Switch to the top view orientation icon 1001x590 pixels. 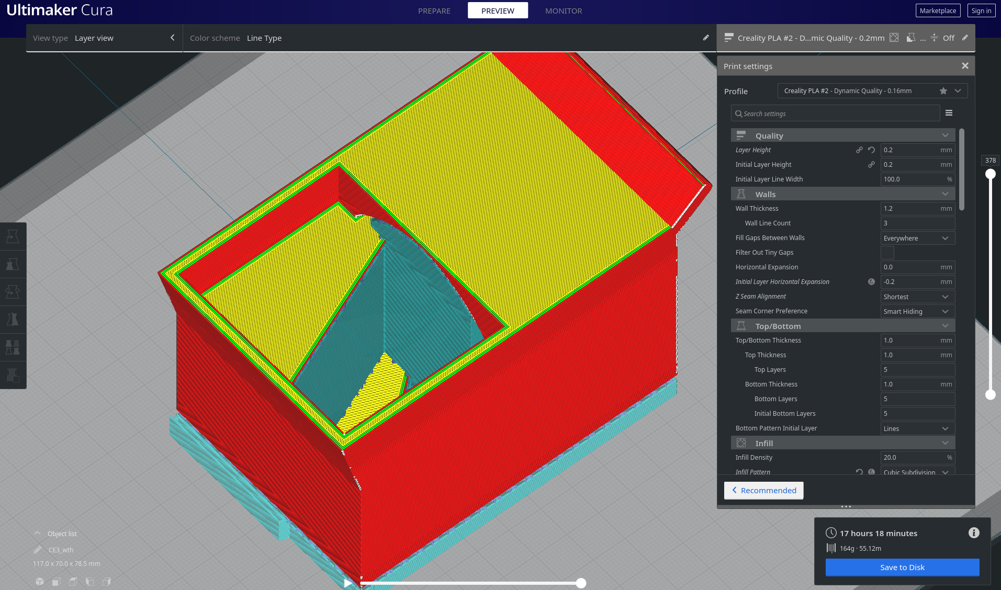pos(73,581)
